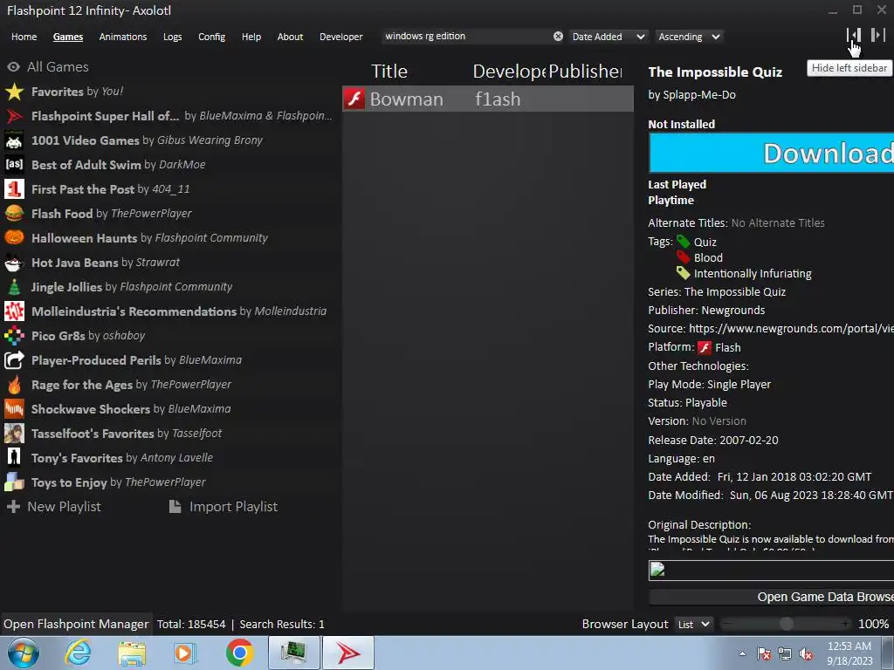Click the Tony's Favorites icon

click(14, 458)
